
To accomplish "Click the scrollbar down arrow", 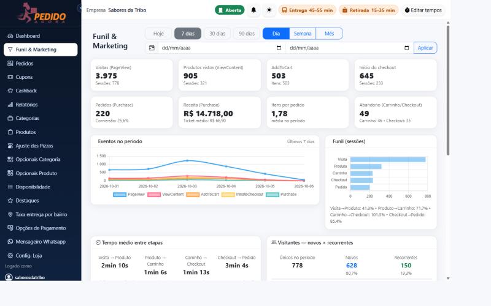I will point(448,278).
